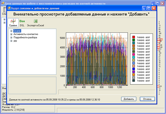Expand the Скала tree node
The image size is (166, 114).
[11, 31]
